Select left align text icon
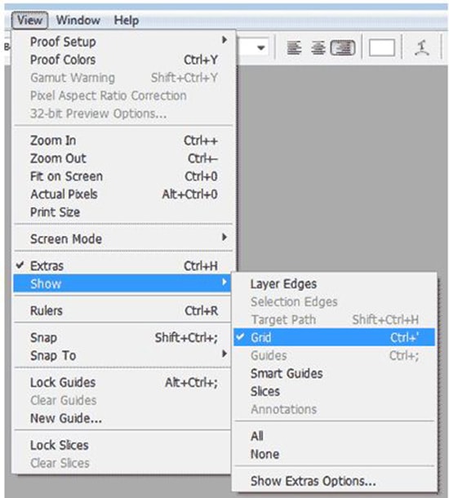 point(294,48)
